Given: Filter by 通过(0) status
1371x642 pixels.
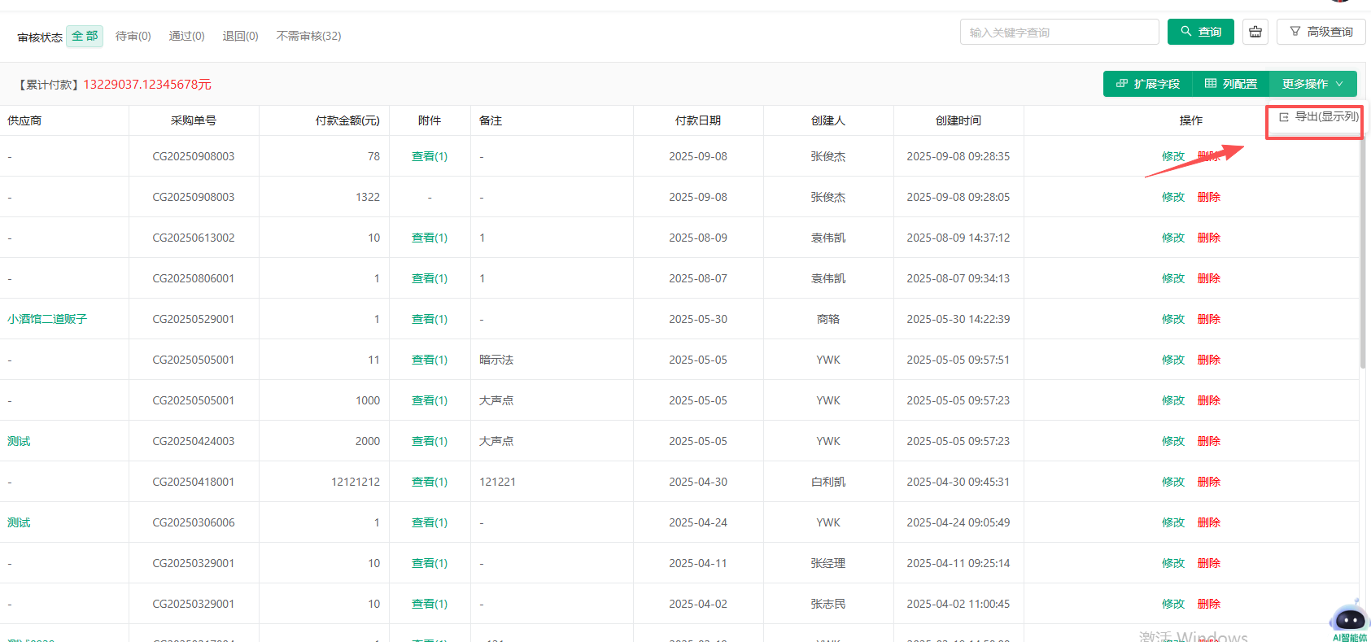Looking at the screenshot, I should [186, 36].
